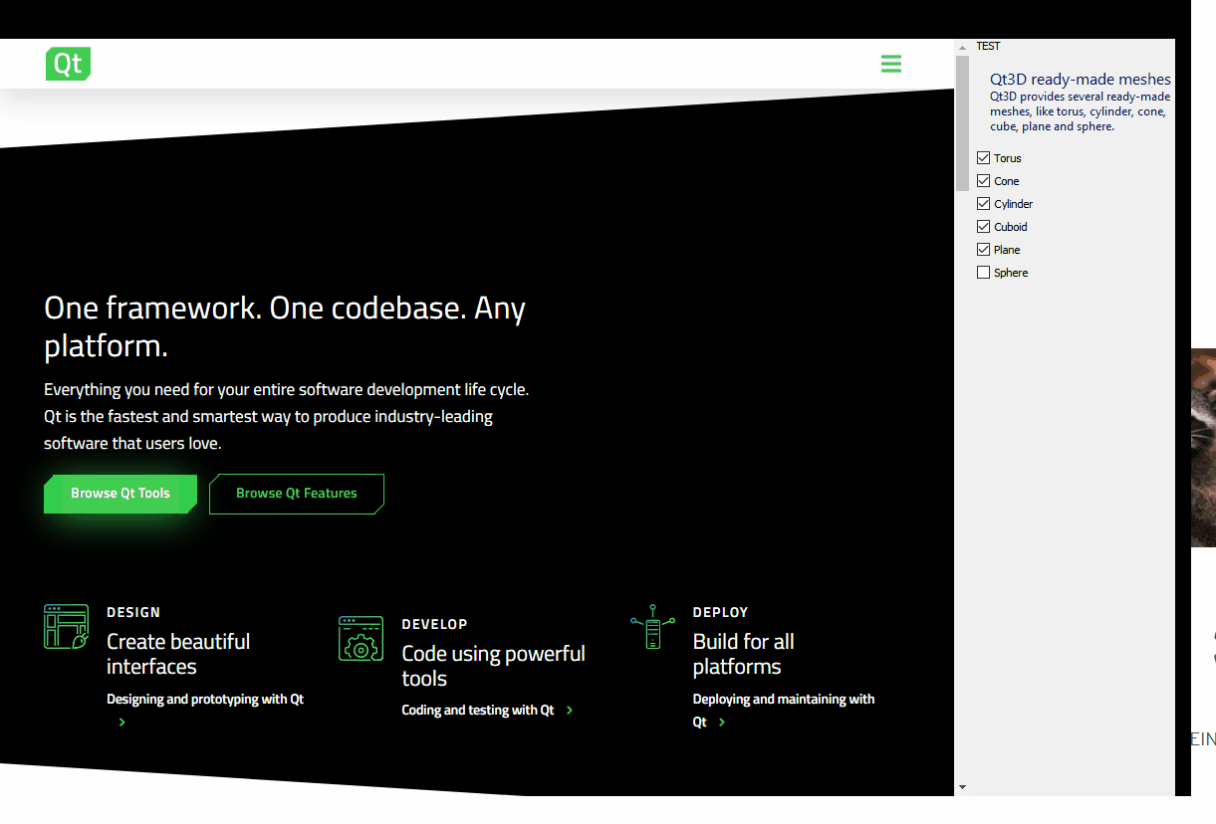Click the Design layout icon
Viewport: 1216px width, 824px height.
(66, 626)
